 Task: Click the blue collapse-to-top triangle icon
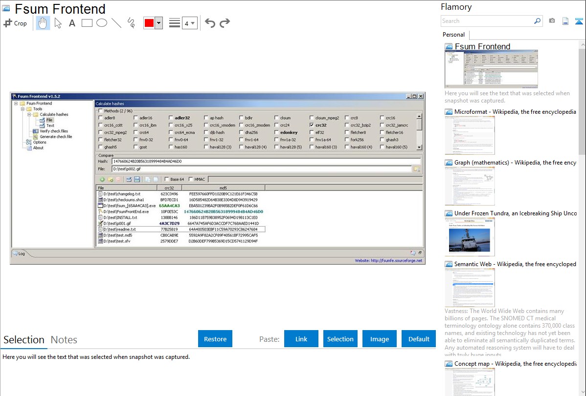[x=579, y=21]
